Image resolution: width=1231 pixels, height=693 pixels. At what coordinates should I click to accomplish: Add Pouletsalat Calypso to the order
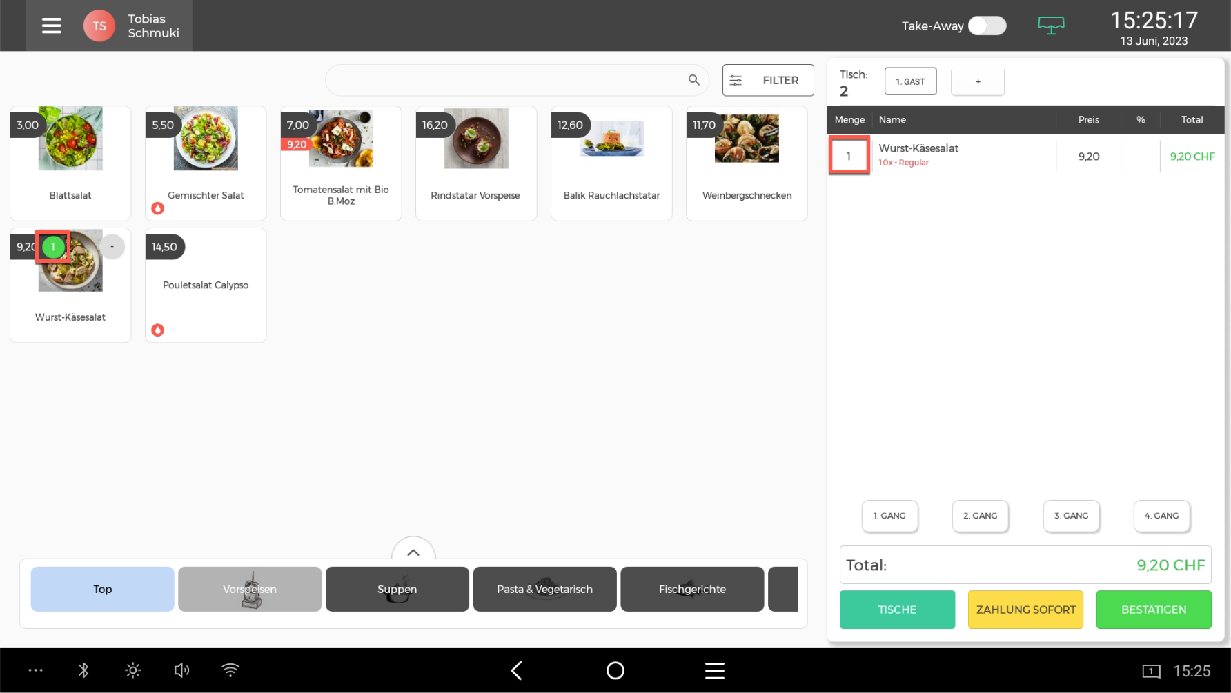[206, 285]
